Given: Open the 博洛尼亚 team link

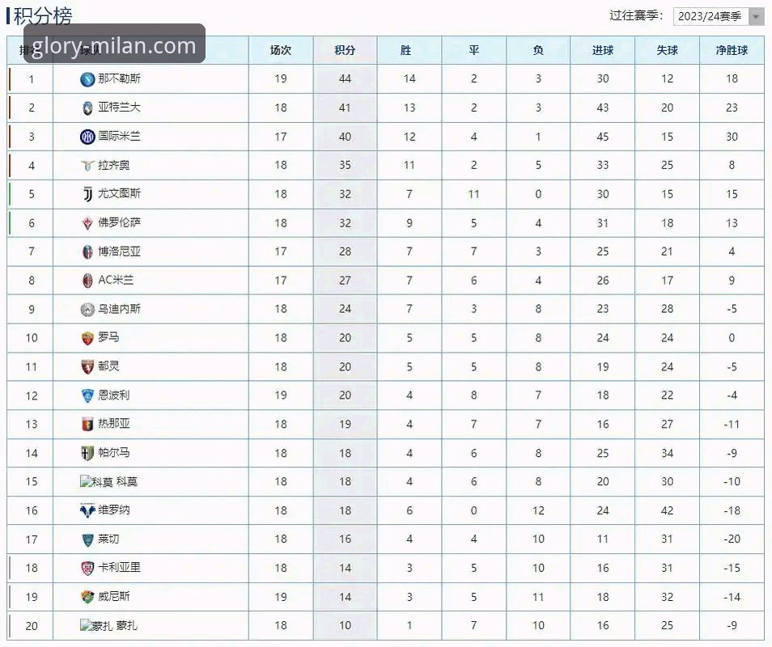Looking at the screenshot, I should (120, 252).
